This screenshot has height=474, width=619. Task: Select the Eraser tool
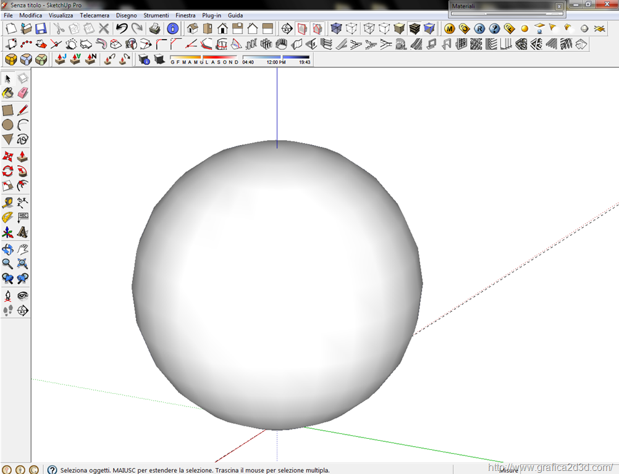tap(23, 93)
